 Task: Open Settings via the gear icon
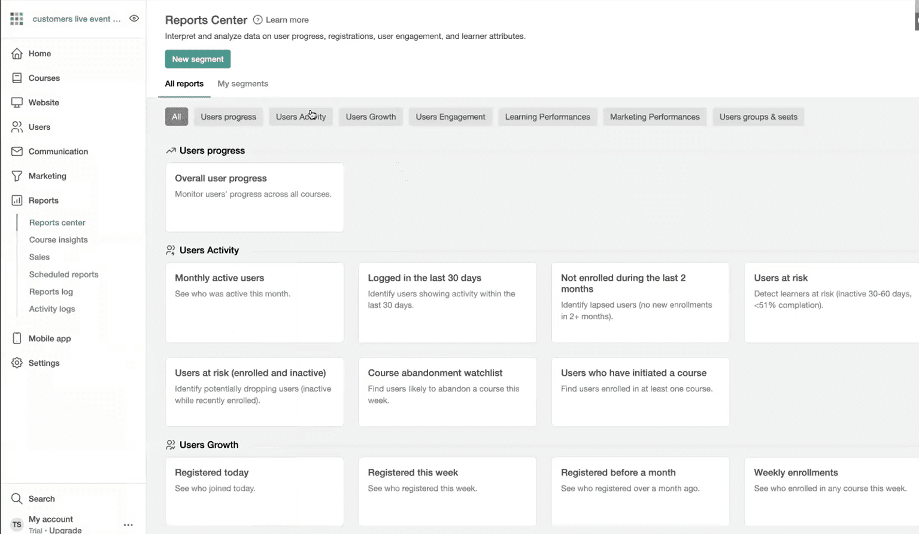click(x=17, y=363)
